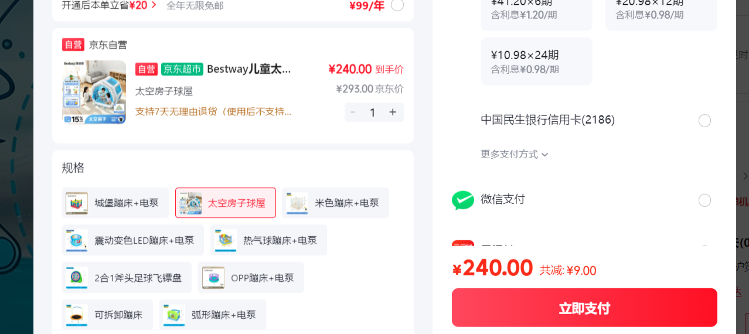The image size is (749, 334).
Task: Select the 太空房子球屋 highlighted spec
Action: pyautogui.click(x=226, y=203)
